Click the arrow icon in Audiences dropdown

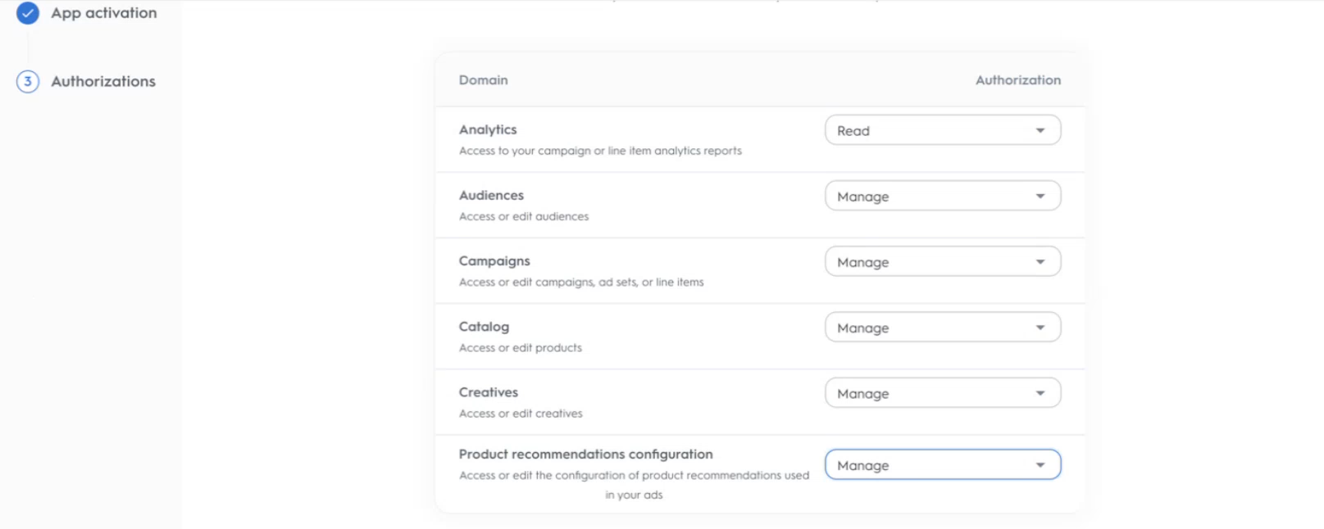1040,197
